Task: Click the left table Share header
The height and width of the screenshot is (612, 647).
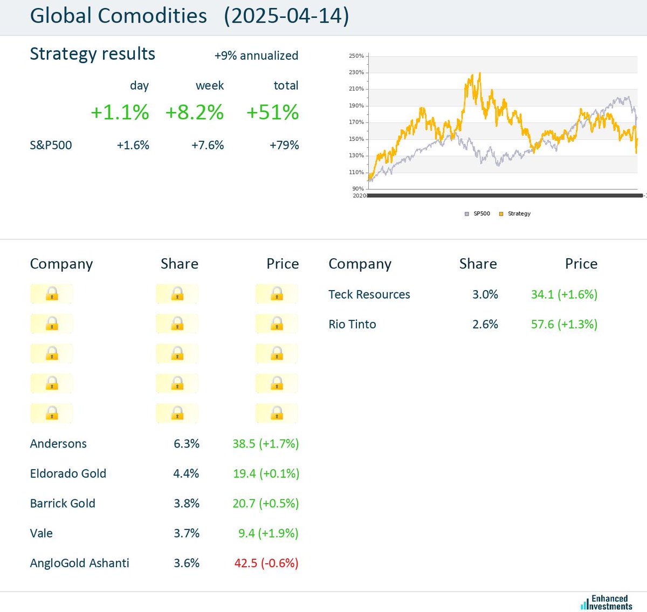Action: (180, 264)
